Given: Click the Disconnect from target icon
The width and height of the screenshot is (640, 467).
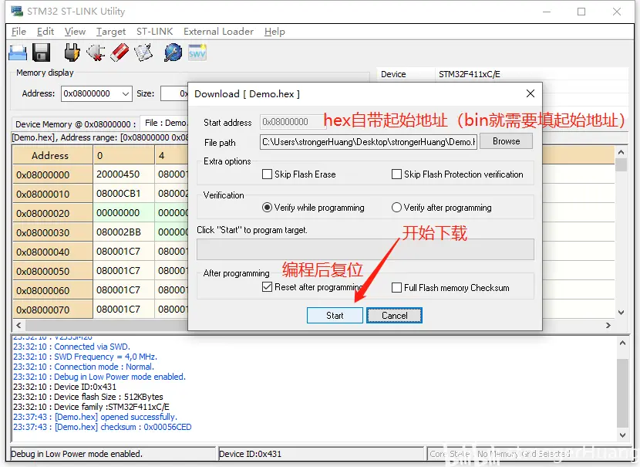Looking at the screenshot, I should 96,52.
